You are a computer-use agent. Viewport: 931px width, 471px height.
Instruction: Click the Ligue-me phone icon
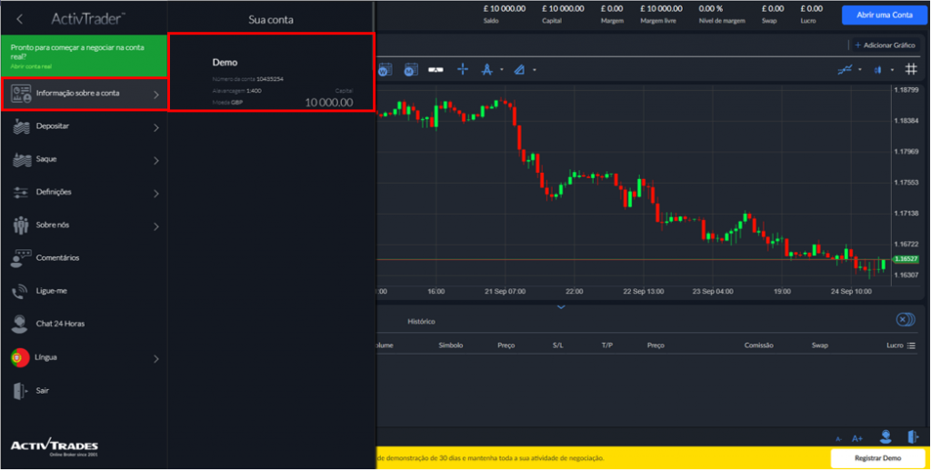click(x=20, y=291)
